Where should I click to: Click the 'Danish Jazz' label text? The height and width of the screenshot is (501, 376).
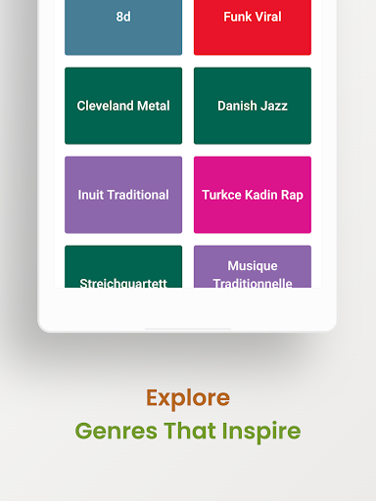pos(253,106)
